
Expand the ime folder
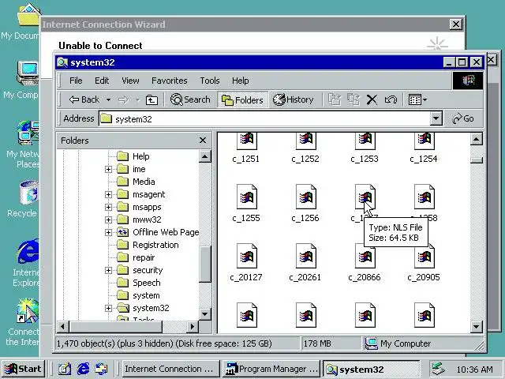point(109,169)
